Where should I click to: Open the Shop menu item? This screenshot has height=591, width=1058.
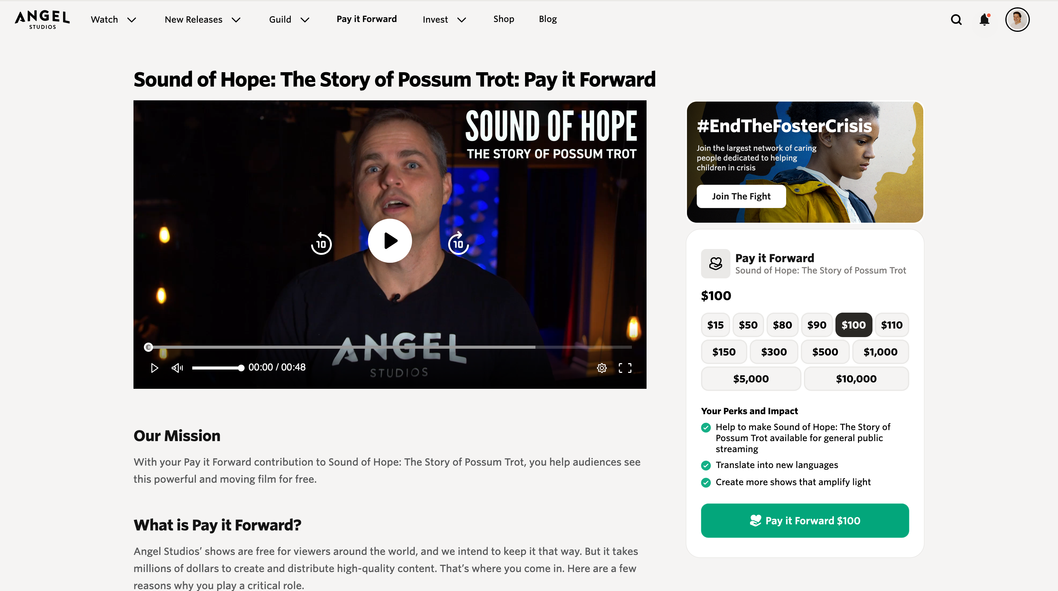pos(504,19)
